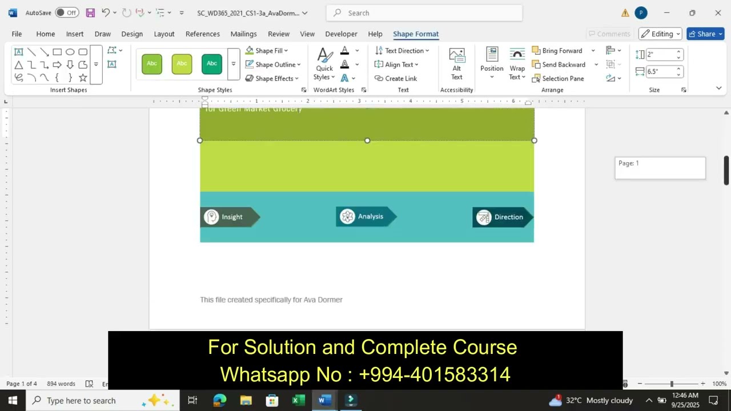Open the Align Text dropdown

tap(396, 65)
